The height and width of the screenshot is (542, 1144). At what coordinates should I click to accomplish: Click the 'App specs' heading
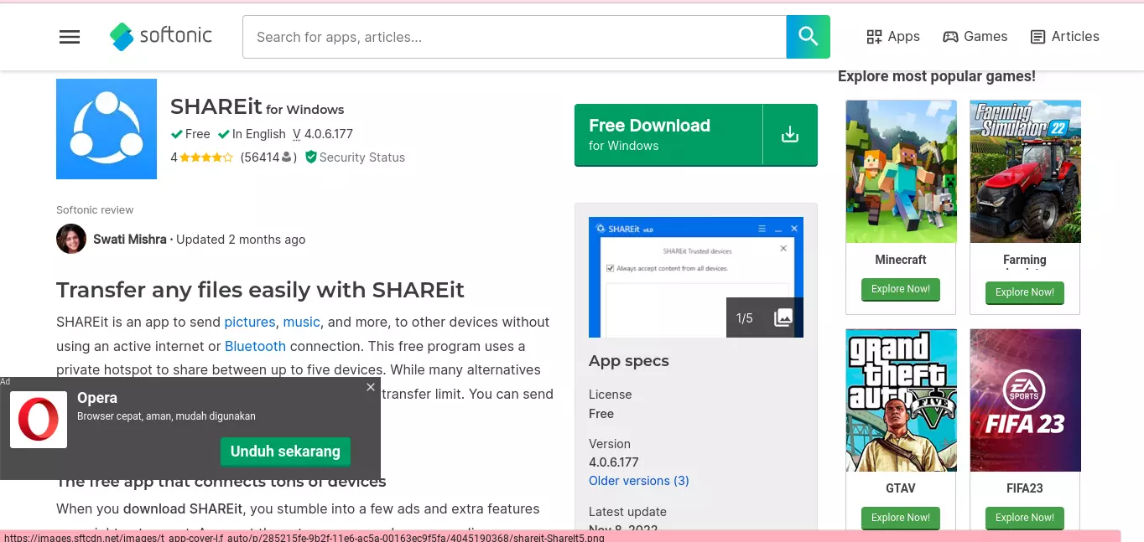(x=629, y=361)
